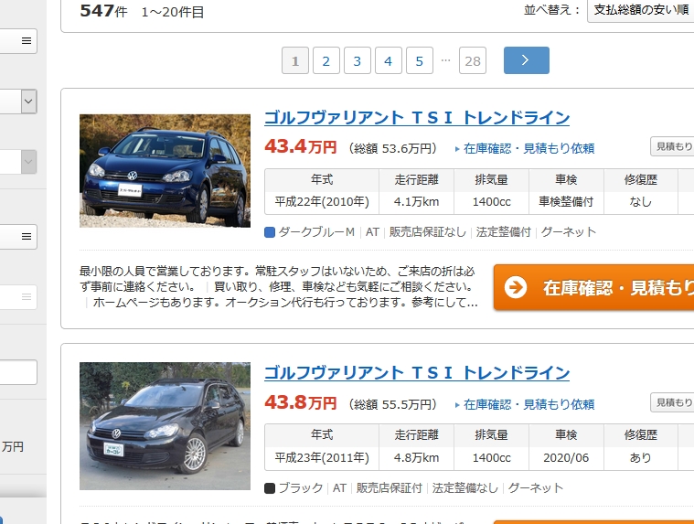
Task: Click 販売店保証なし text in first listing
Action: click(x=428, y=232)
